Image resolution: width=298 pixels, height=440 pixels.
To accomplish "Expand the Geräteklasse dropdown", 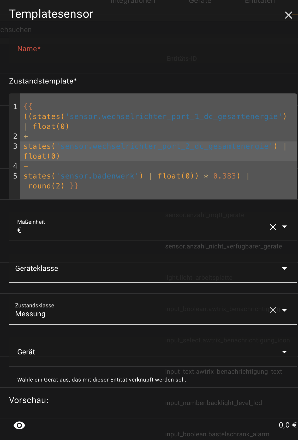I will (x=284, y=269).
